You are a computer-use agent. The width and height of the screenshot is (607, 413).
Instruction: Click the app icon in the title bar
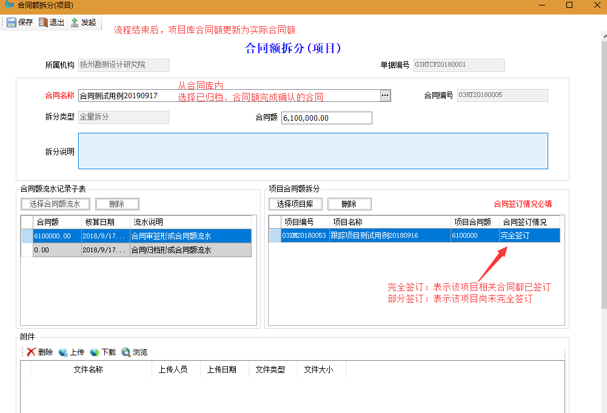8,5
